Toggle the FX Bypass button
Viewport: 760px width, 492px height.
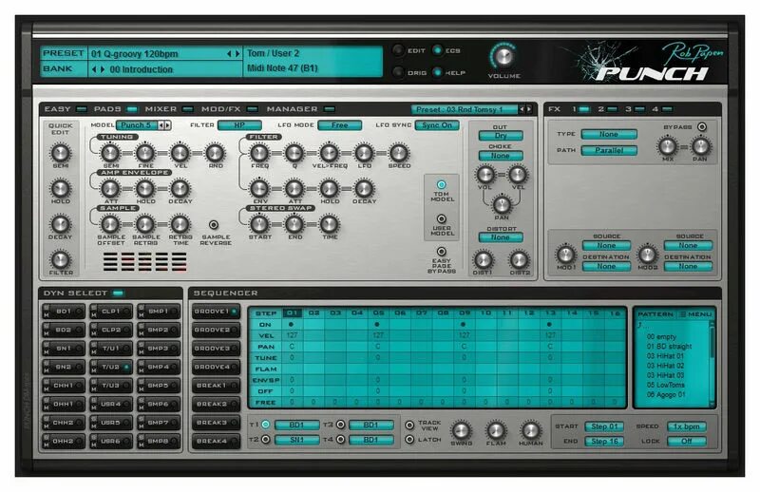point(702,127)
